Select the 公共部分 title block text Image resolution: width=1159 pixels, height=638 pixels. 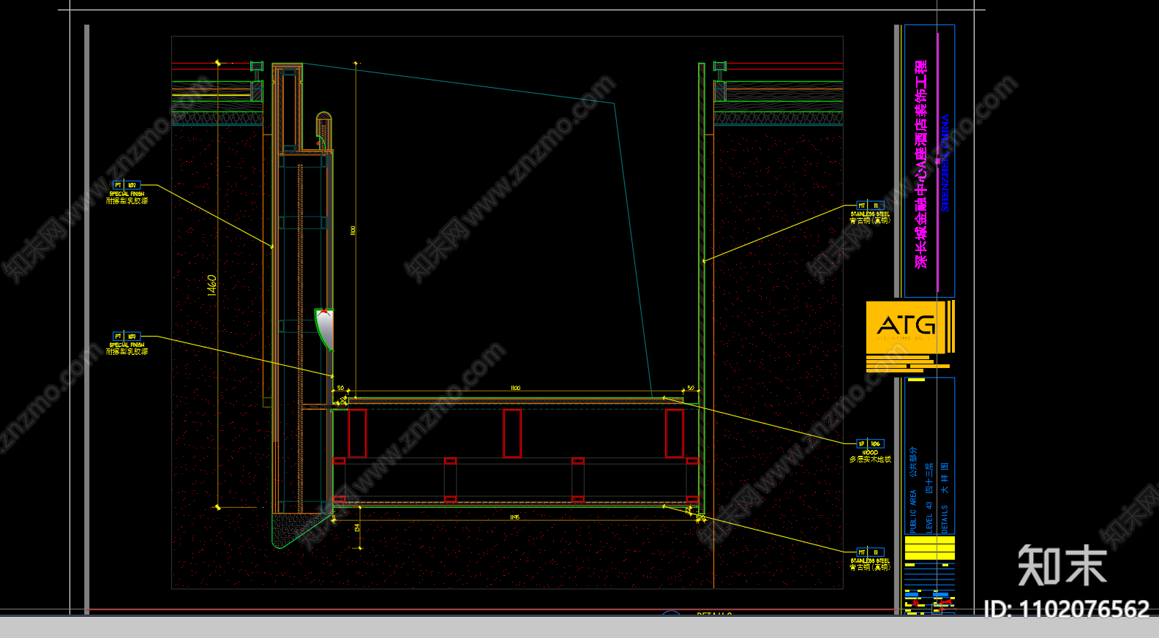point(913,462)
